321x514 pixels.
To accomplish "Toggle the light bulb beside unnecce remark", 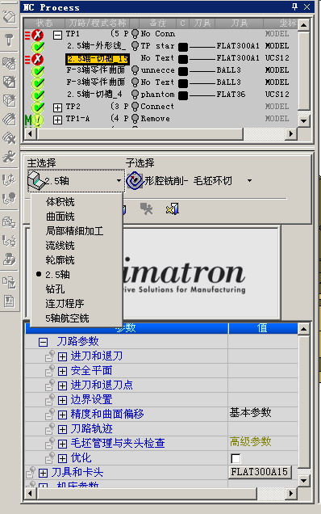I will tap(135, 70).
